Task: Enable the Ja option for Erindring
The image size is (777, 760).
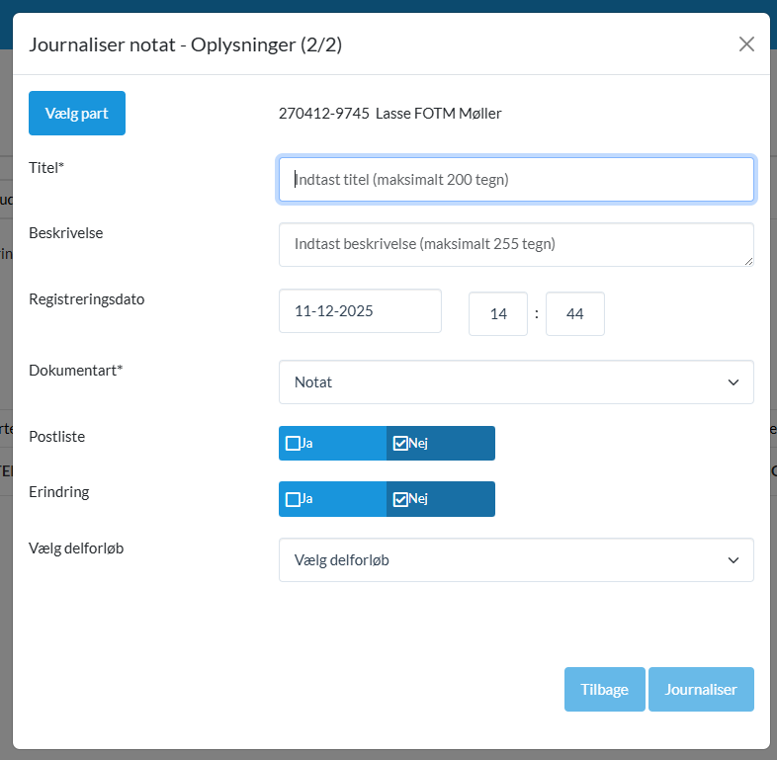Action: [294, 499]
